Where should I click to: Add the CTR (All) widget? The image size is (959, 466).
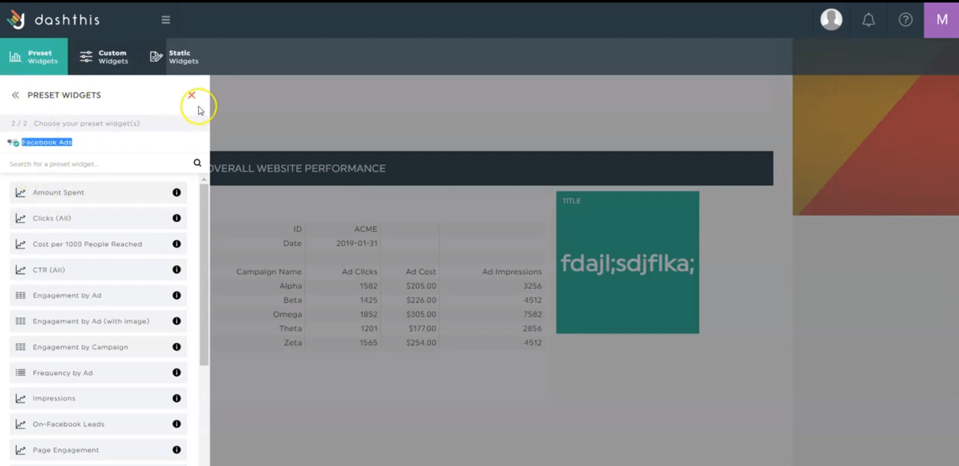pyautogui.click(x=98, y=270)
